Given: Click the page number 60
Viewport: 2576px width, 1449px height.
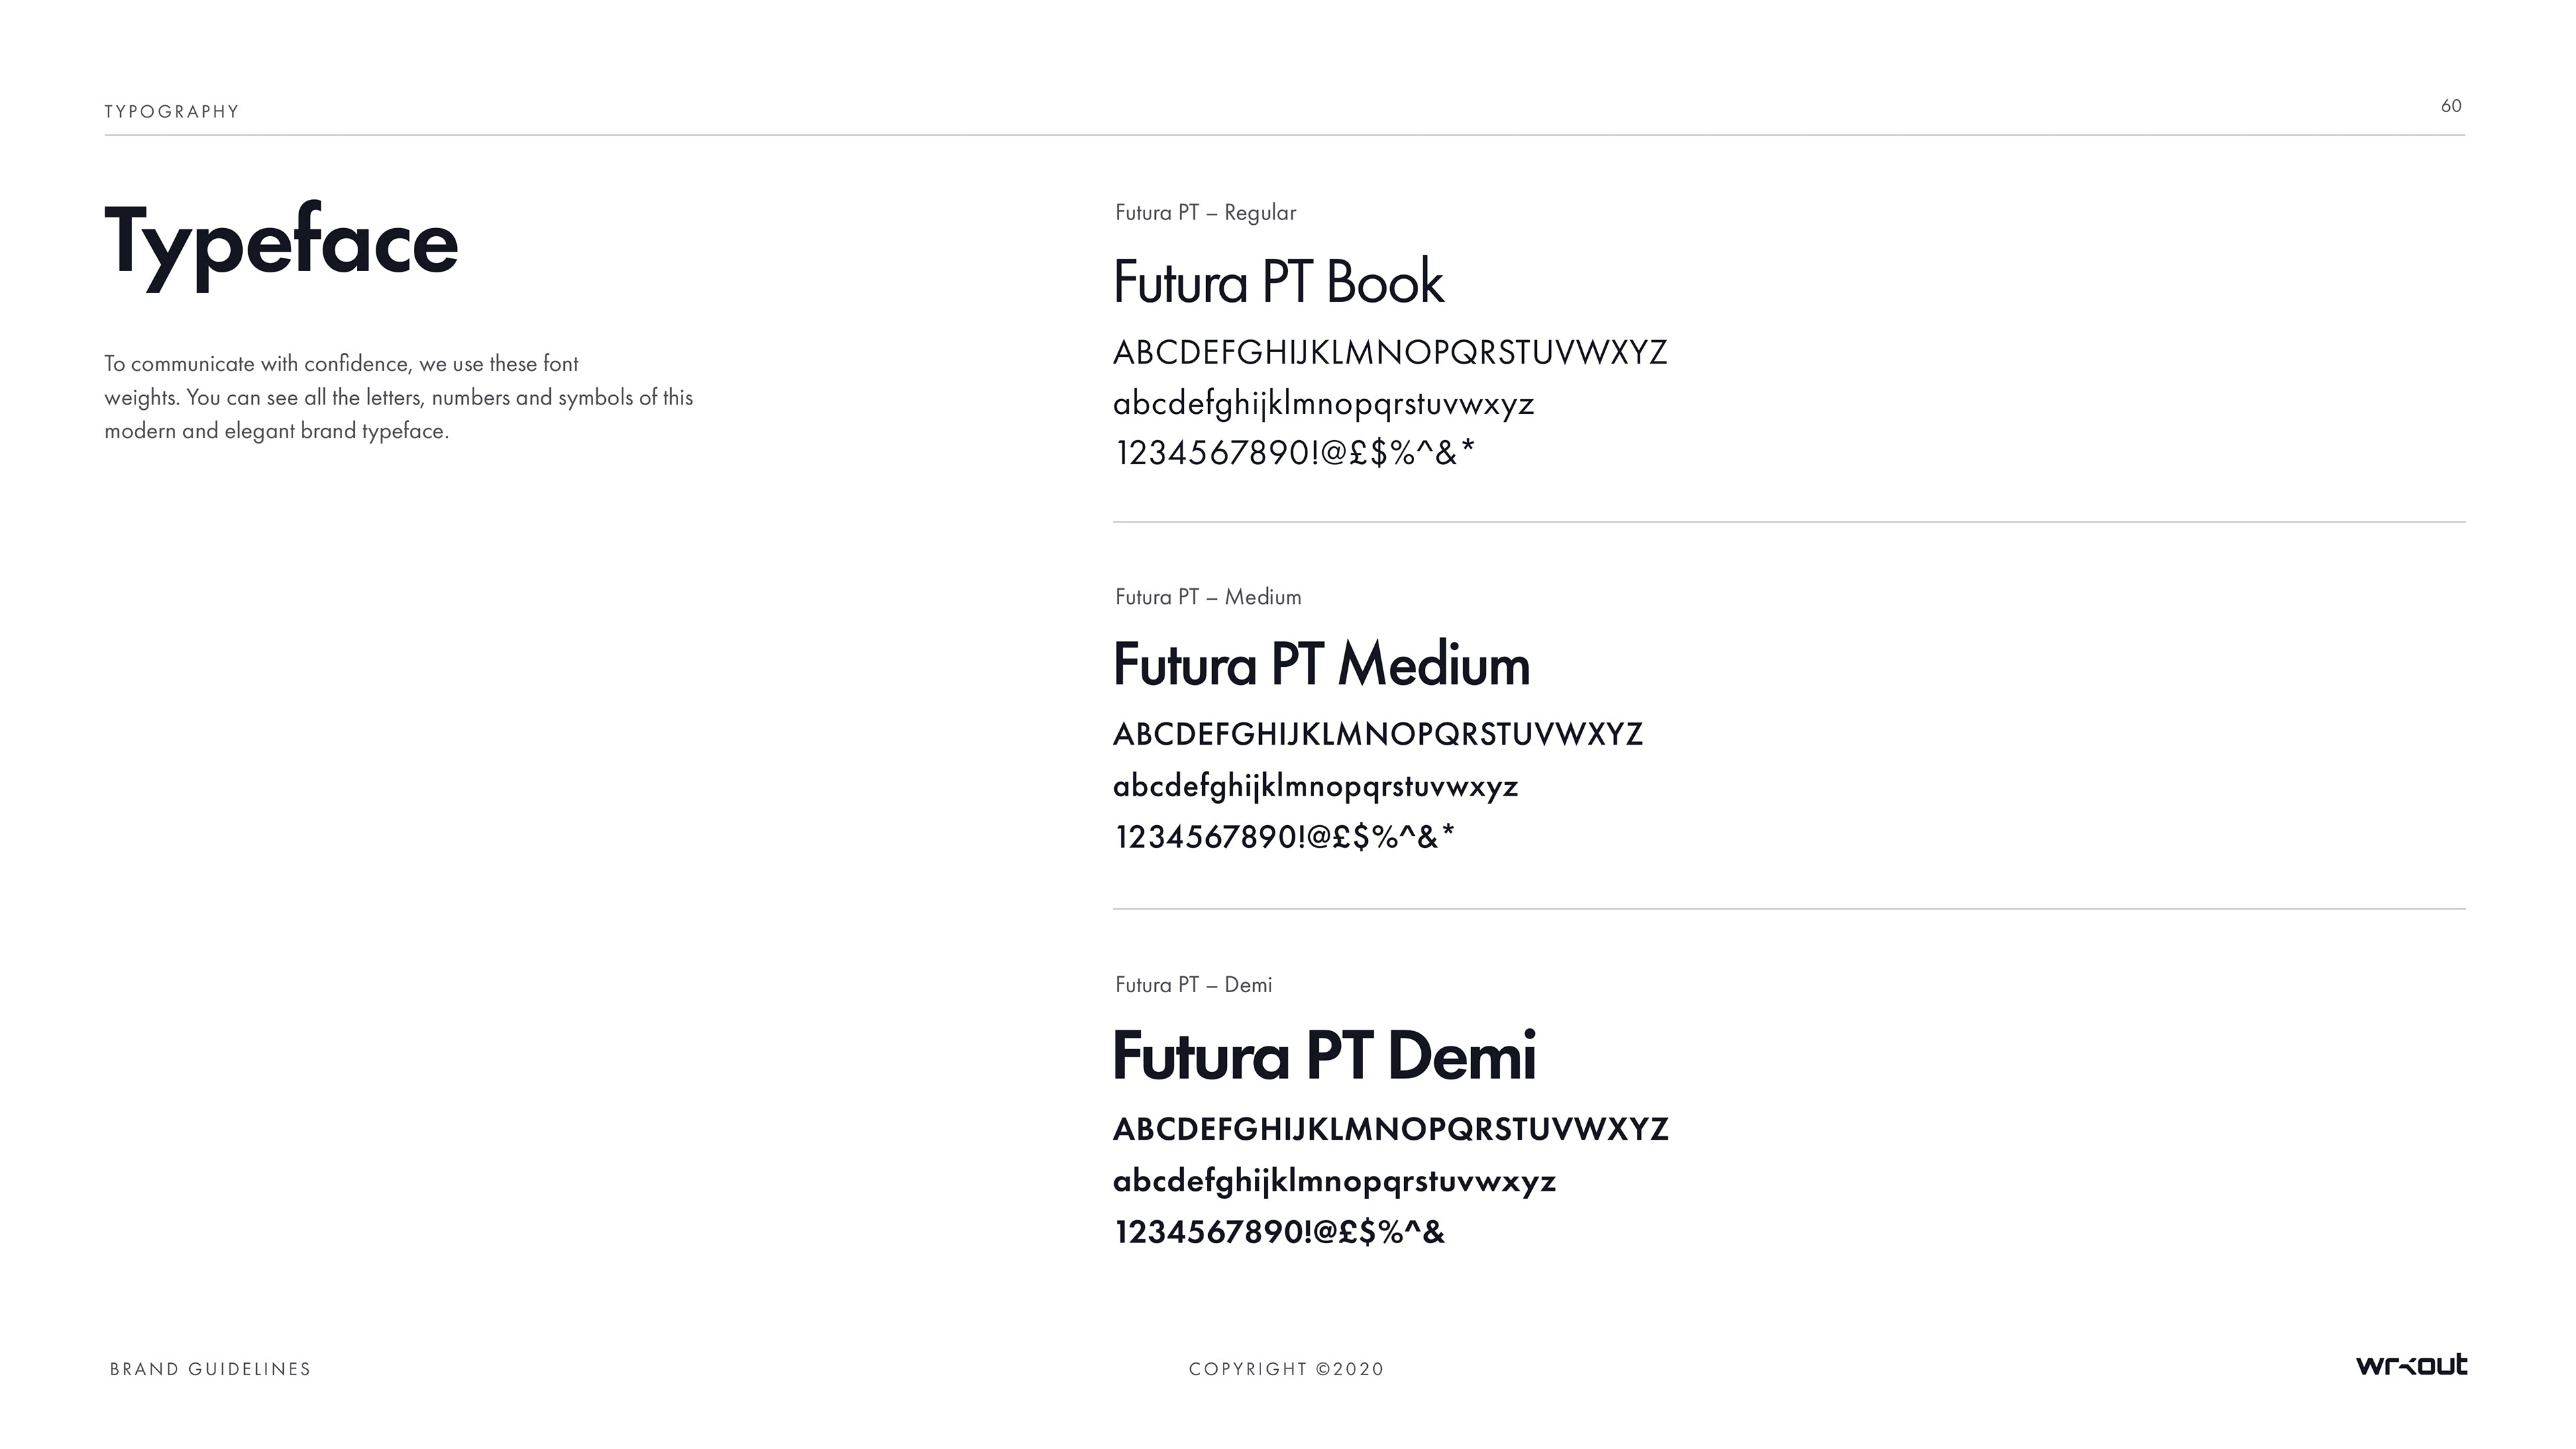Looking at the screenshot, I should coord(2451,106).
